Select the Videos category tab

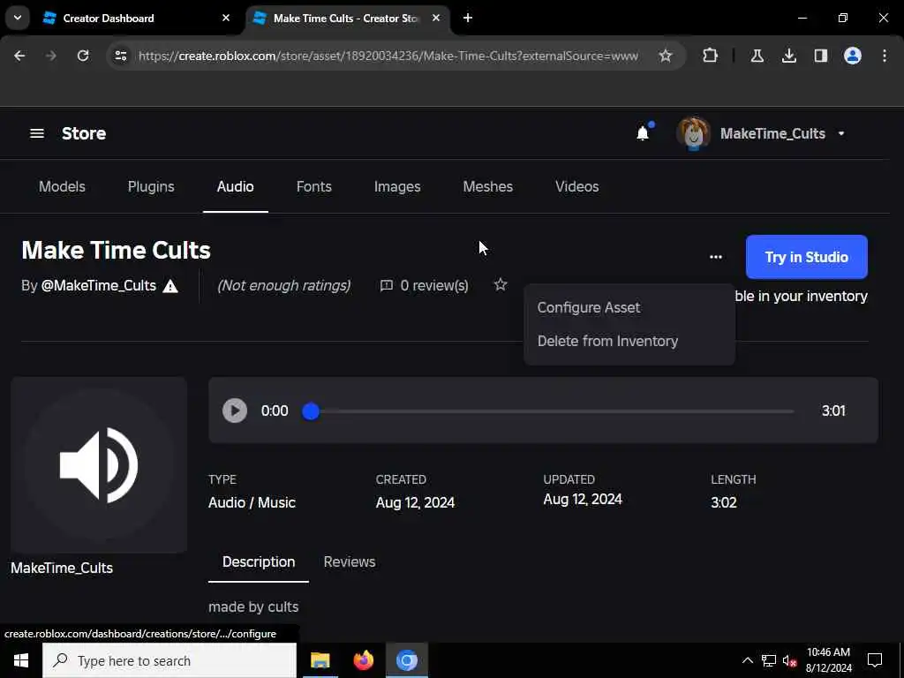[577, 187]
